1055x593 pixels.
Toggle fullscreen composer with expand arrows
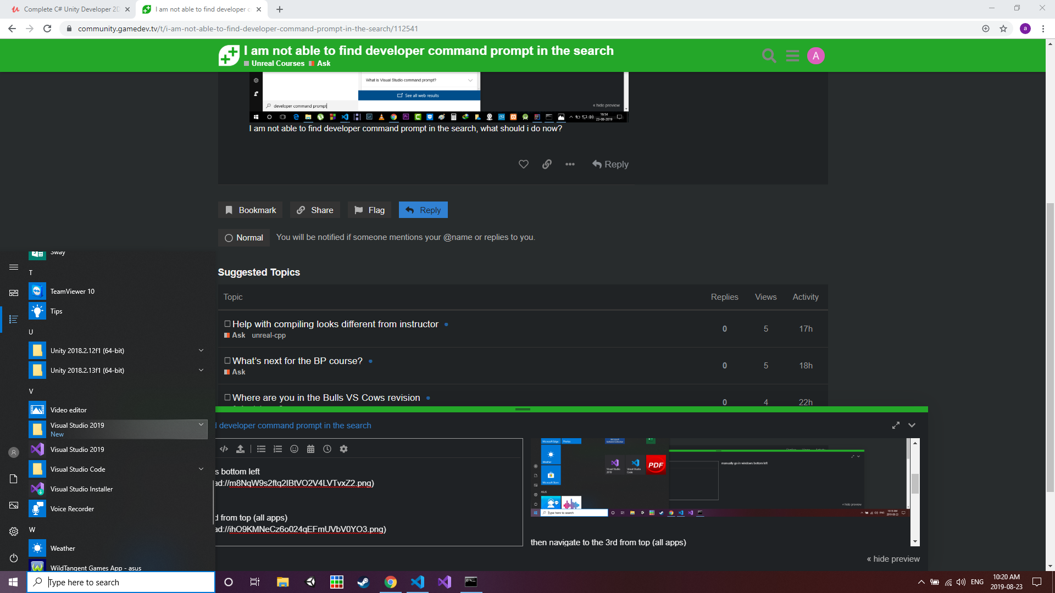click(x=896, y=426)
